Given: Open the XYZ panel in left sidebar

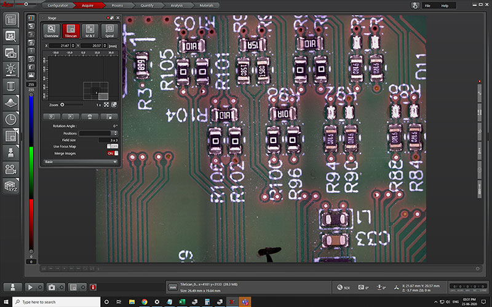Looking at the screenshot, I should [x=10, y=187].
